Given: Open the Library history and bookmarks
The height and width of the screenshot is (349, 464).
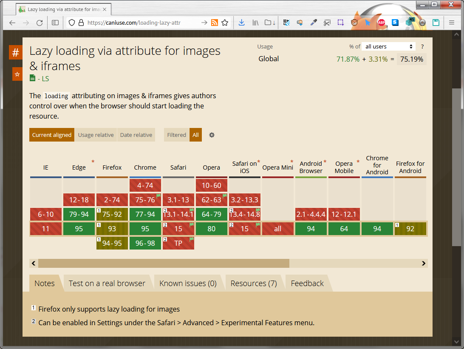Looking at the screenshot, I should coord(256,23).
